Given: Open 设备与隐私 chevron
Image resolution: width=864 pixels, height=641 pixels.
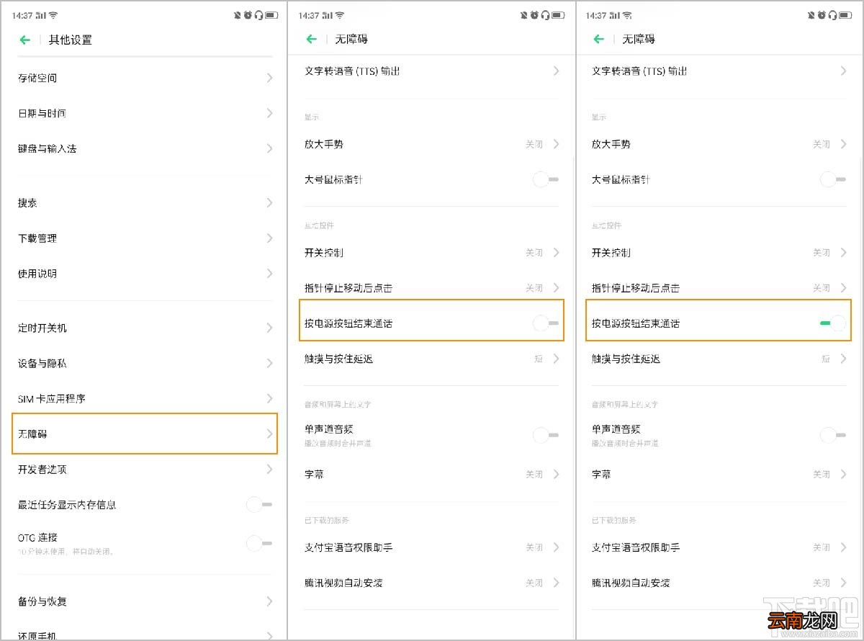Looking at the screenshot, I should (269, 363).
